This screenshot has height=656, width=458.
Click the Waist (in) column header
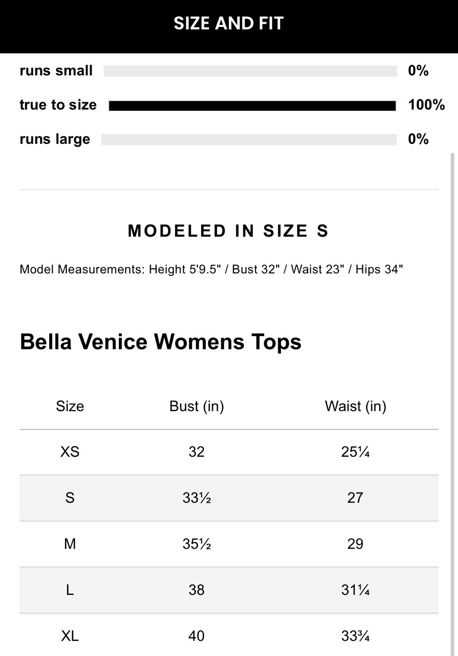[x=356, y=406]
